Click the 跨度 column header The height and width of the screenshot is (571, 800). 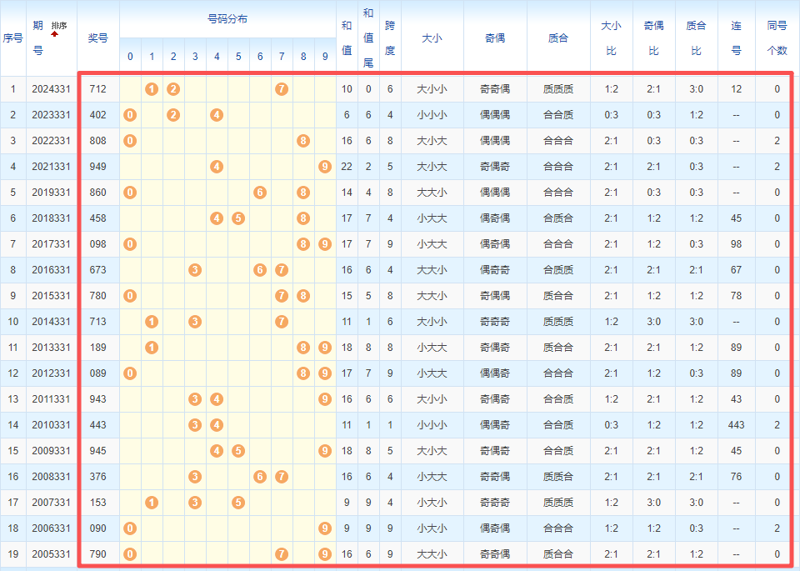tap(389, 38)
